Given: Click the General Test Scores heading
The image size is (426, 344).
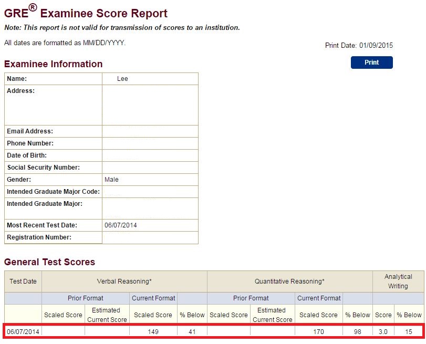Looking at the screenshot, I should 49,262.
